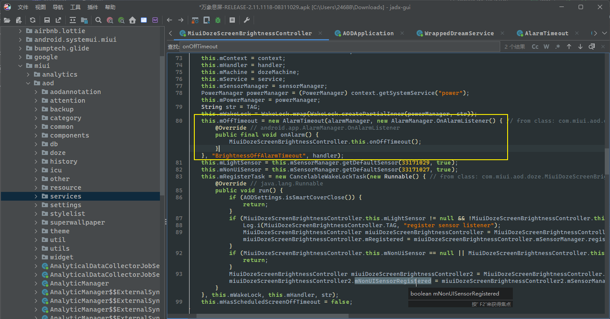Viewport: 610px width, 319px height.
Task: Toggle whole word W in find bar
Action: tap(546, 47)
